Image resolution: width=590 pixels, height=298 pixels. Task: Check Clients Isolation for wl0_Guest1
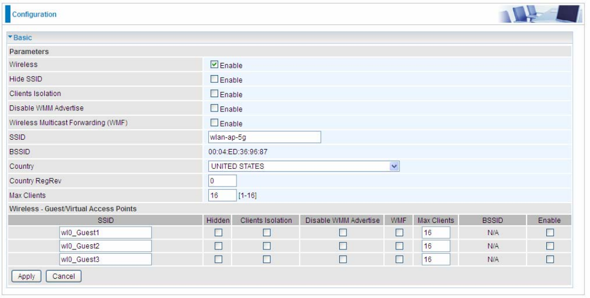266,233
